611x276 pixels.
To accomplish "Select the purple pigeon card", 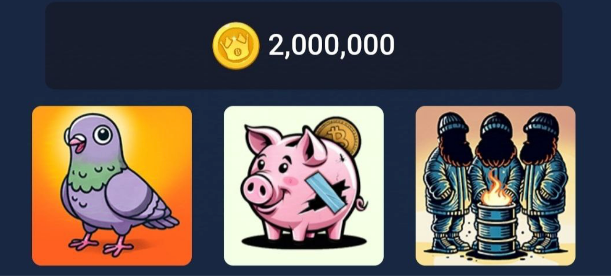I will tap(112, 186).
